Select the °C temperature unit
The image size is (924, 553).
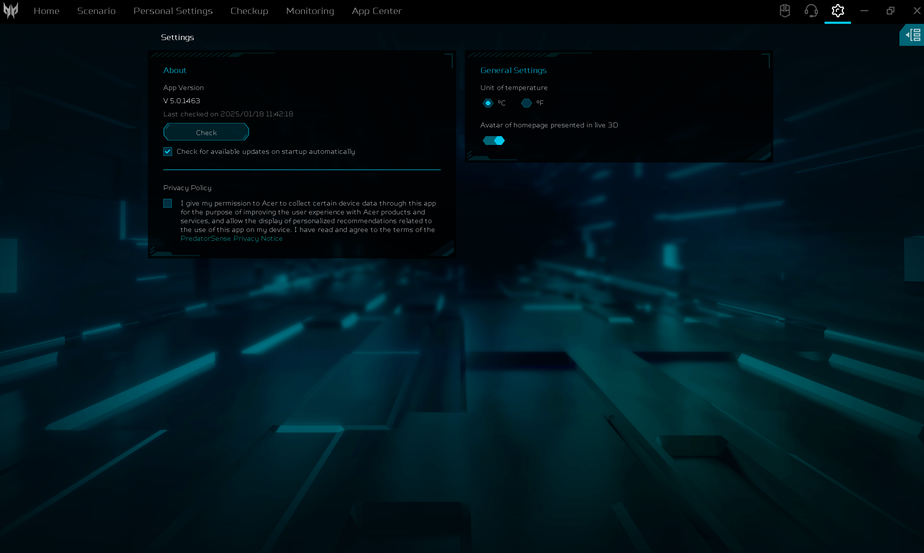(488, 103)
